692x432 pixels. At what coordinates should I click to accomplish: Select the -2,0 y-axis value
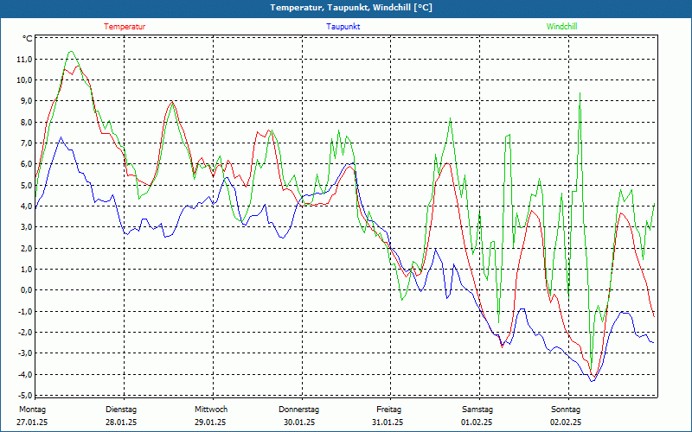point(24,332)
